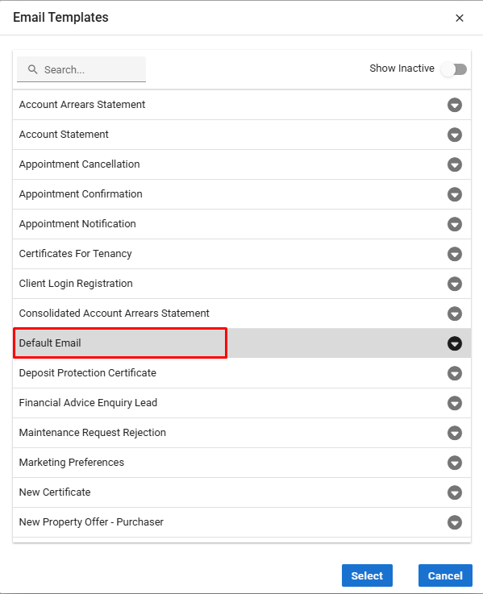This screenshot has height=594, width=483.
Task: Select Consolidated Account Arrears Statement template
Action: coord(242,314)
